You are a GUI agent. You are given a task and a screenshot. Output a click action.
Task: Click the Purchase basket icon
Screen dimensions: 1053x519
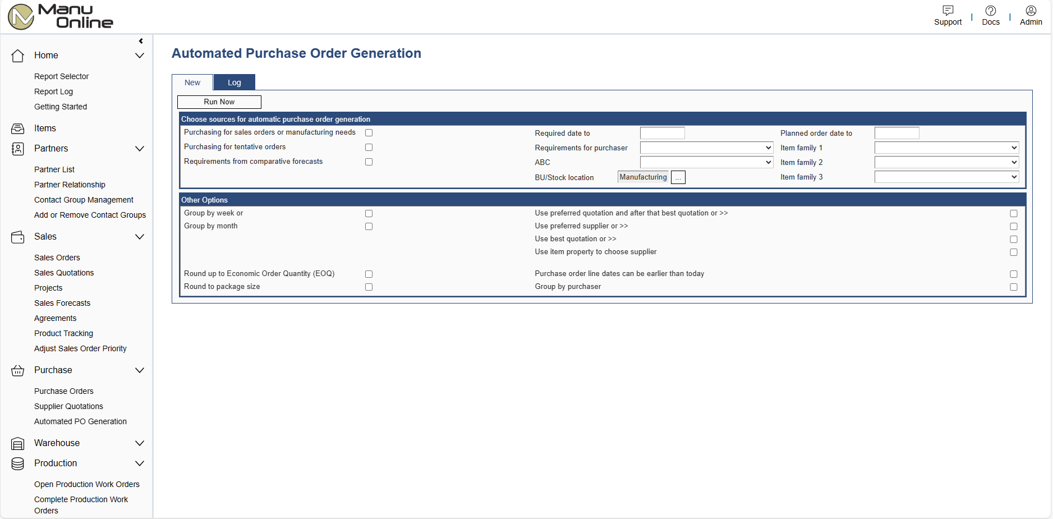click(x=18, y=370)
